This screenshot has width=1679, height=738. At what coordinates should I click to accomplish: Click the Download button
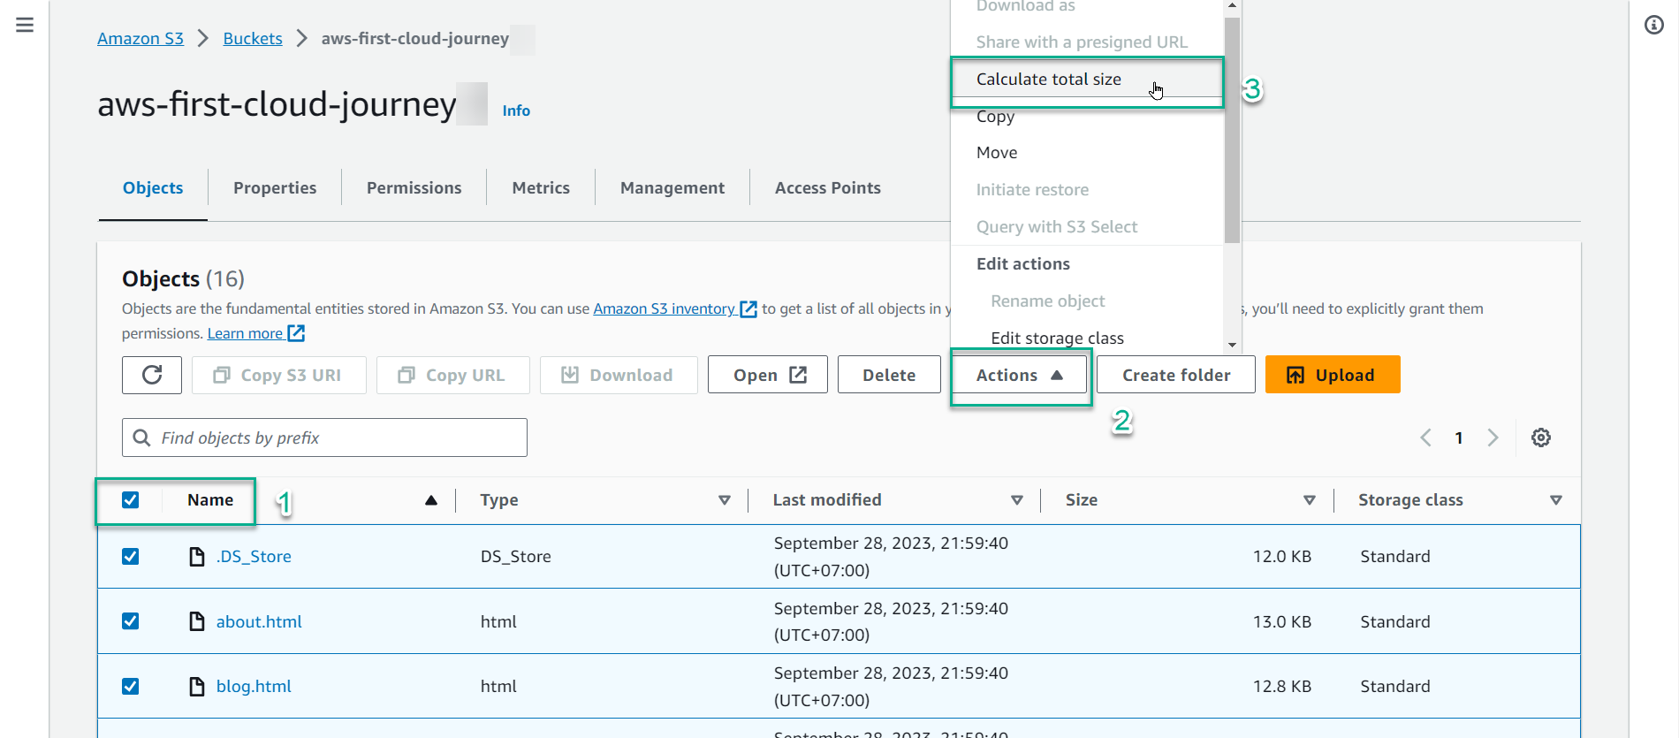(x=619, y=375)
